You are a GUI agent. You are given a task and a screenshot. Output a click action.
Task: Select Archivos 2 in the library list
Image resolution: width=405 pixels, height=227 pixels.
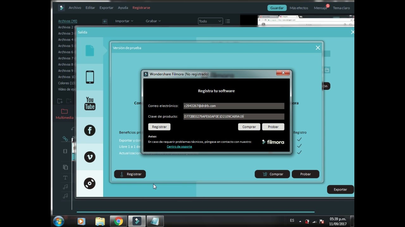point(66,27)
